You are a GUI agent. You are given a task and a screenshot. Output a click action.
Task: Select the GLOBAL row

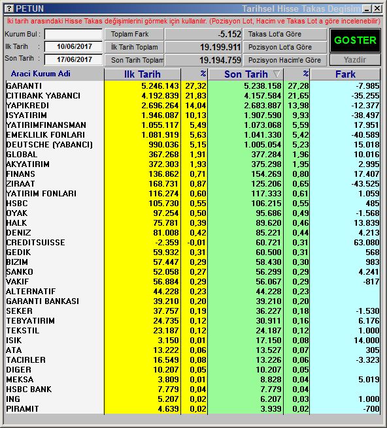tap(193, 155)
